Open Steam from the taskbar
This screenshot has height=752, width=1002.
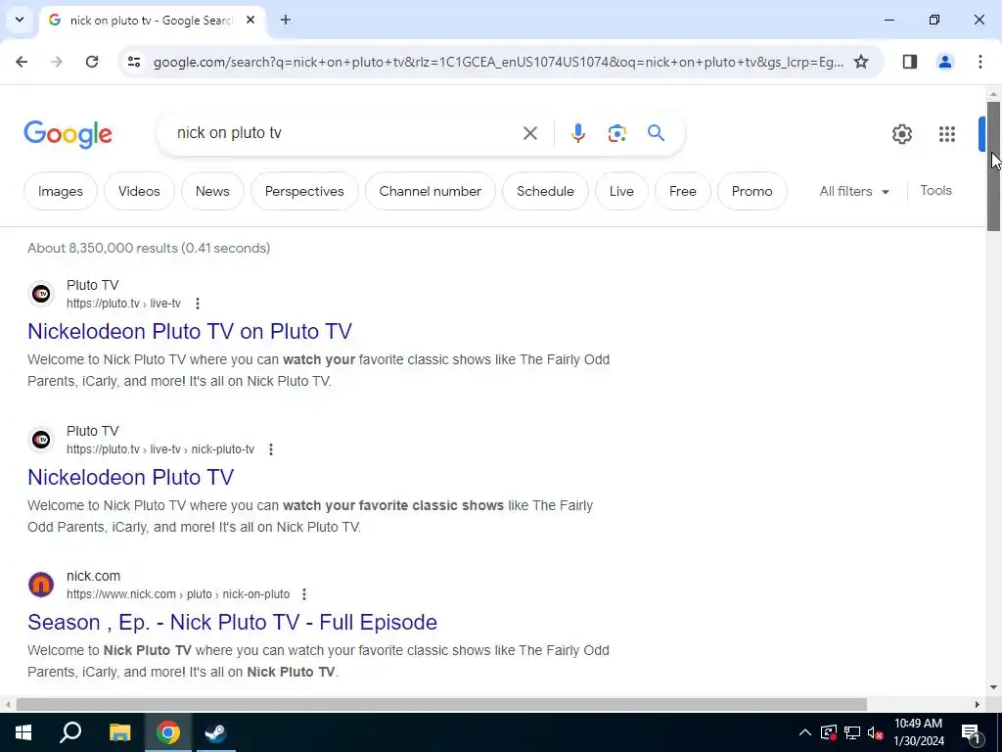pyautogui.click(x=215, y=732)
